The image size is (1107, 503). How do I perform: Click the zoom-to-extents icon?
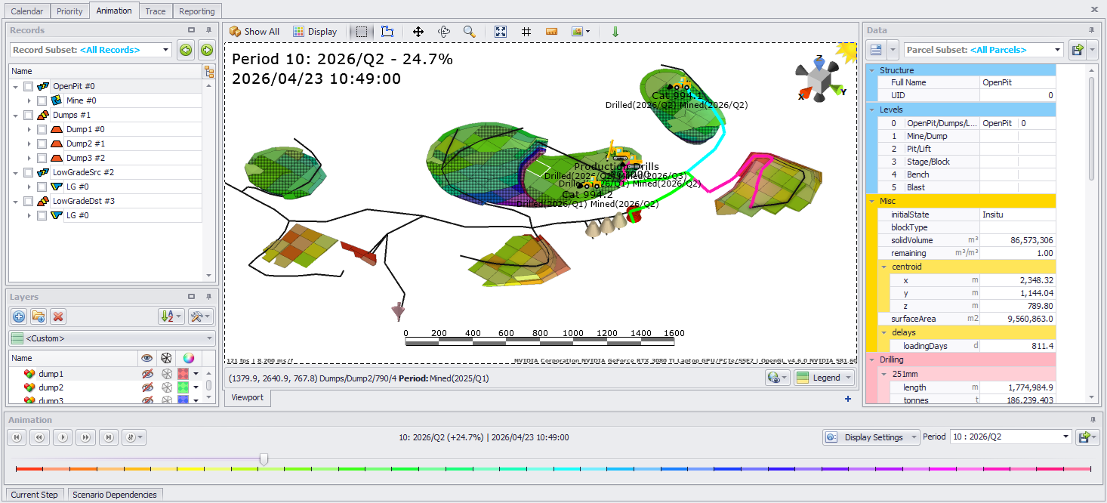click(x=501, y=32)
